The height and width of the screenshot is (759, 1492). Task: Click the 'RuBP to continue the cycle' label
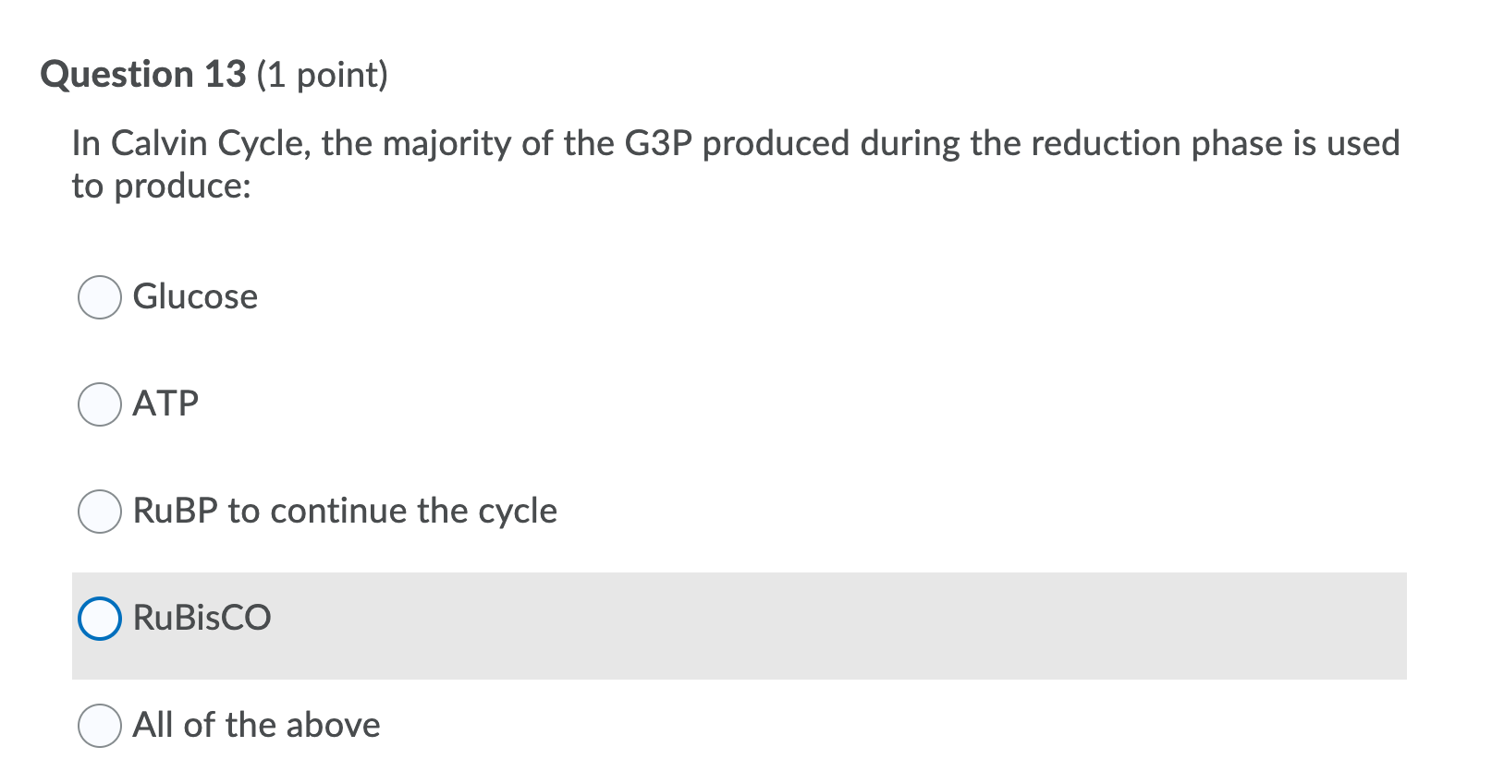tap(345, 512)
